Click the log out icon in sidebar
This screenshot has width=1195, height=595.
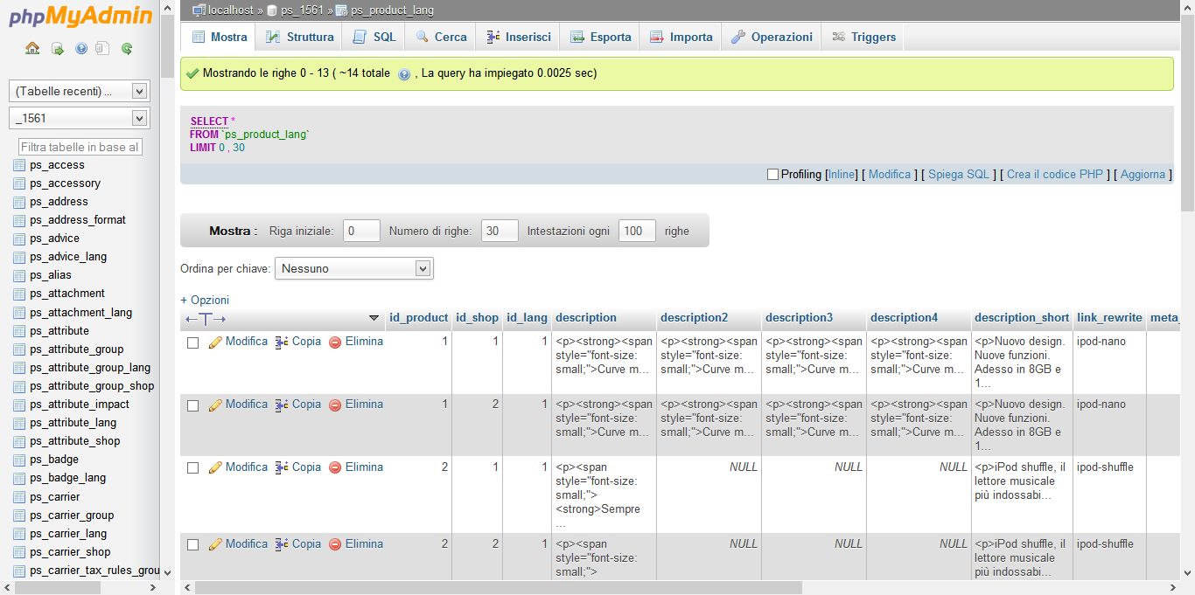click(57, 49)
